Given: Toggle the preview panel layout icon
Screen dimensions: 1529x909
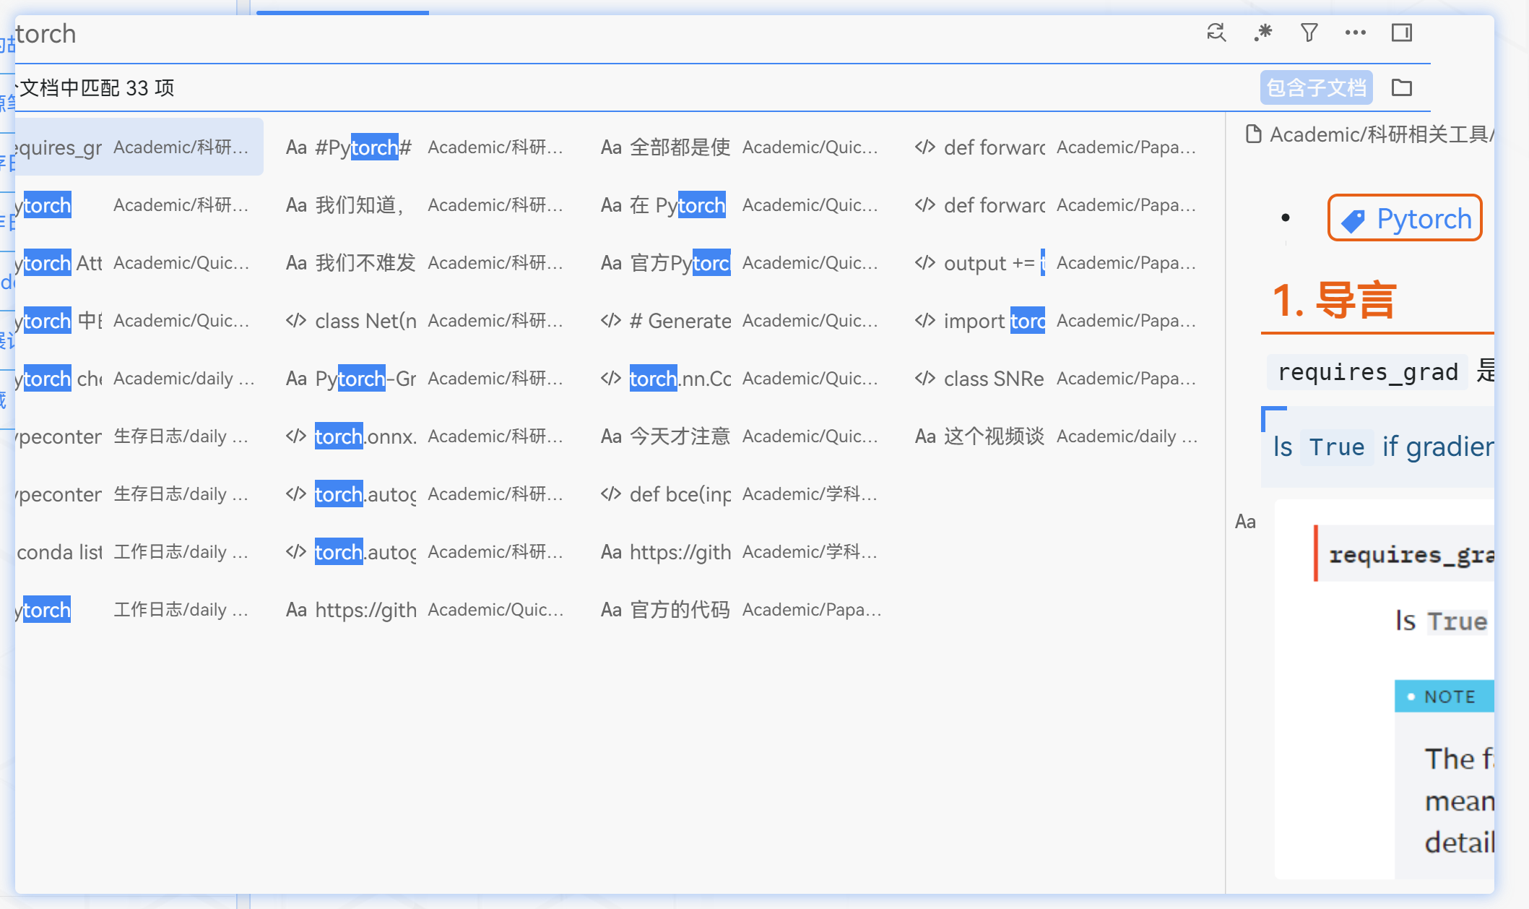Looking at the screenshot, I should tap(1402, 33).
